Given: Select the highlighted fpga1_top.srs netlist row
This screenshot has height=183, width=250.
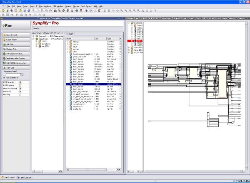Looking at the screenshot, I should (x=94, y=84).
